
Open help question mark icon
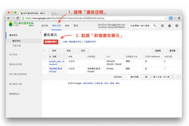coord(177,26)
